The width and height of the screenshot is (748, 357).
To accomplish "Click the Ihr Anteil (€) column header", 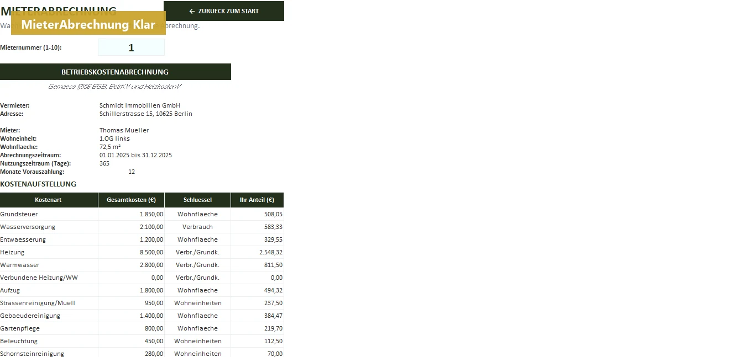I will click(257, 200).
